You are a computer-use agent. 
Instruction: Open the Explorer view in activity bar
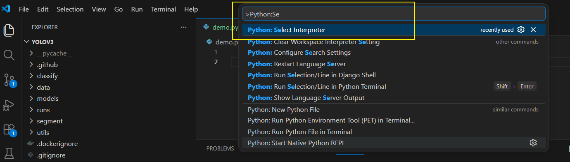click(9, 30)
